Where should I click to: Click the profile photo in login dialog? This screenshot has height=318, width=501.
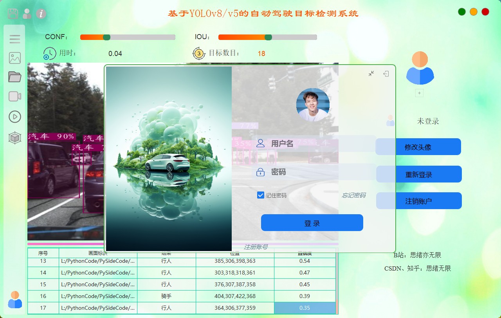(x=313, y=105)
